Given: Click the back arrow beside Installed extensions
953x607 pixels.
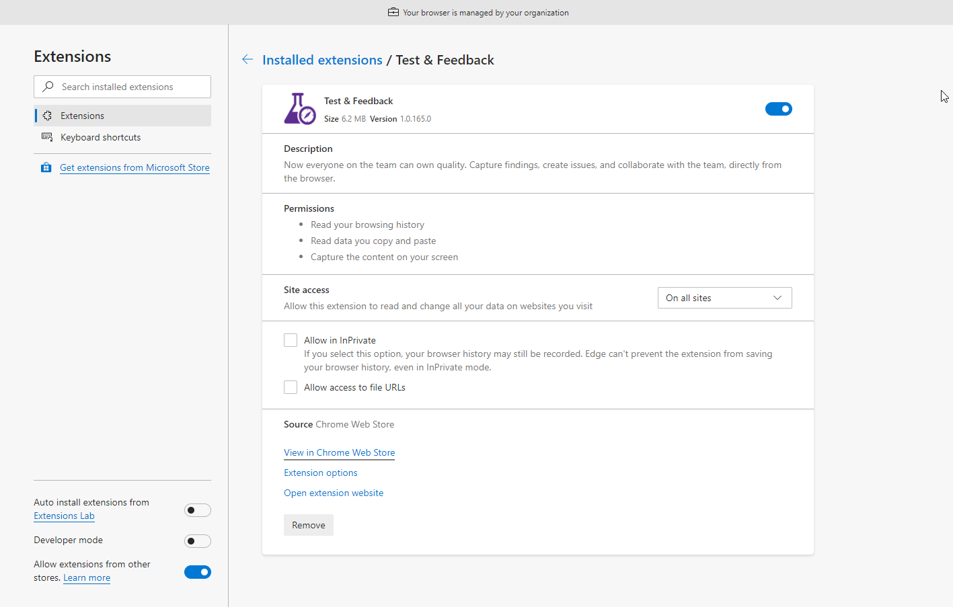Looking at the screenshot, I should [x=247, y=60].
